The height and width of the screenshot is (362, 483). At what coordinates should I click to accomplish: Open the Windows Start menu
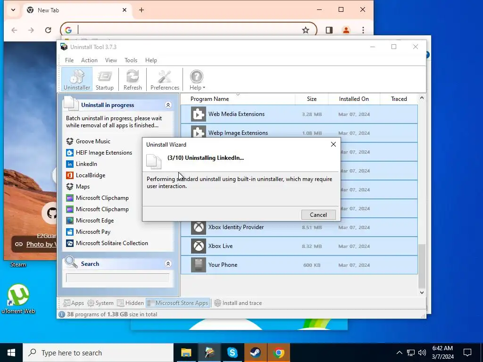[x=11, y=353]
